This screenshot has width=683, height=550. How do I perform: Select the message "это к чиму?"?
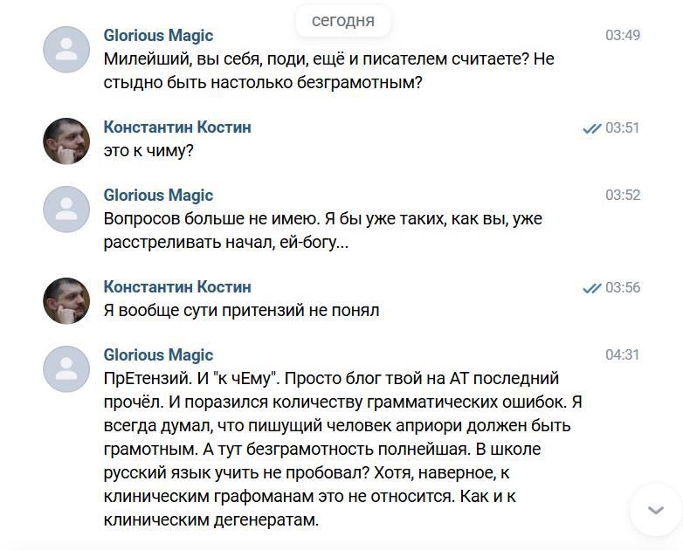click(x=148, y=150)
